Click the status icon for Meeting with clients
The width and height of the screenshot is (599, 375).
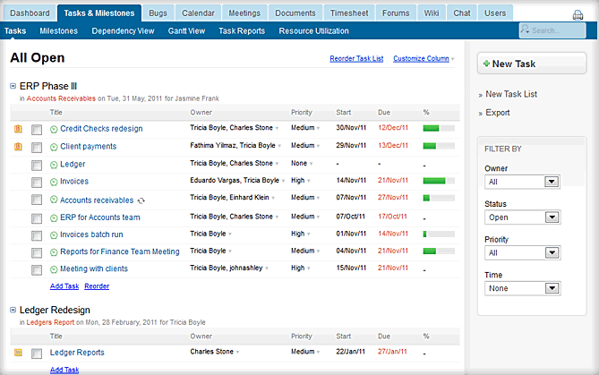point(54,268)
